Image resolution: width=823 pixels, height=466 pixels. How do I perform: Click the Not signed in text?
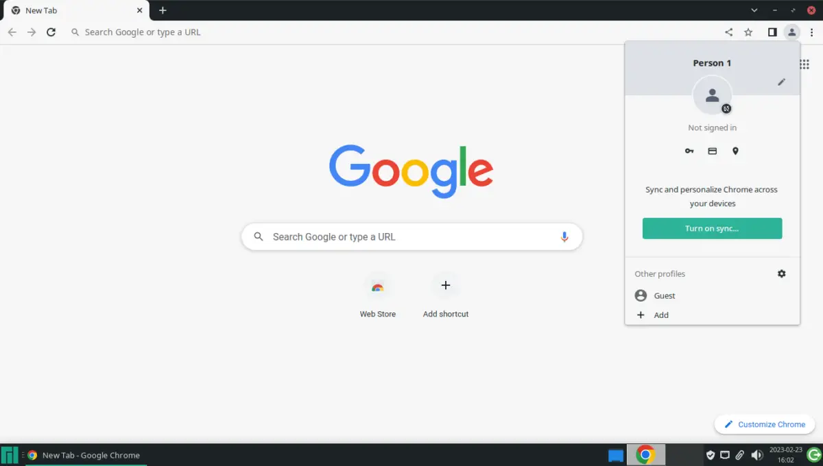(x=713, y=127)
